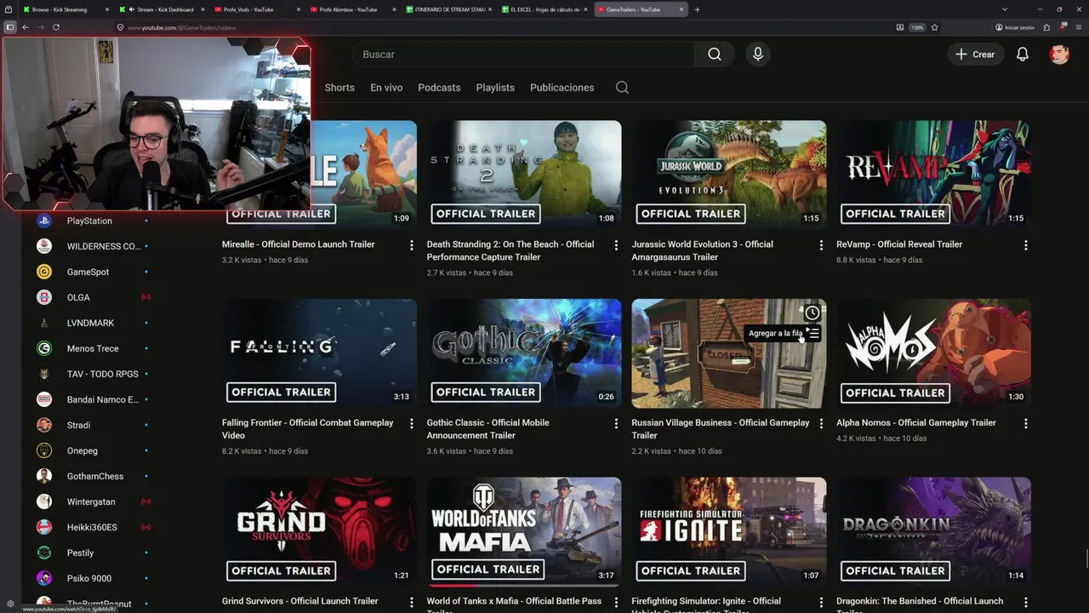Open the channel En vivo tab

[386, 88]
